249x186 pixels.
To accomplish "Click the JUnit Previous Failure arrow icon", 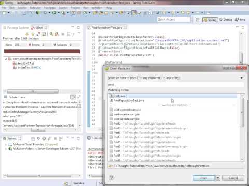I will (33, 34).
